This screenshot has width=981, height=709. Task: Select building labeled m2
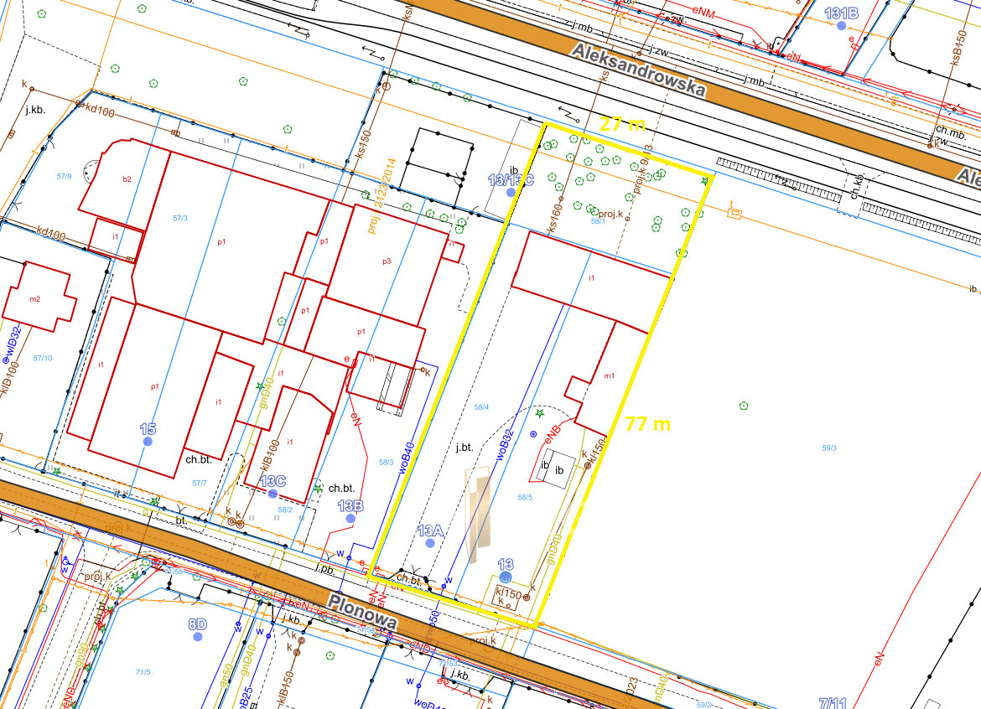click(35, 299)
